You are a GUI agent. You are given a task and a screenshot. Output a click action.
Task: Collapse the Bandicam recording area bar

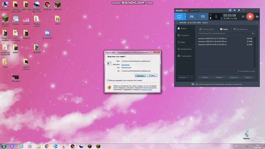coord(257,22)
